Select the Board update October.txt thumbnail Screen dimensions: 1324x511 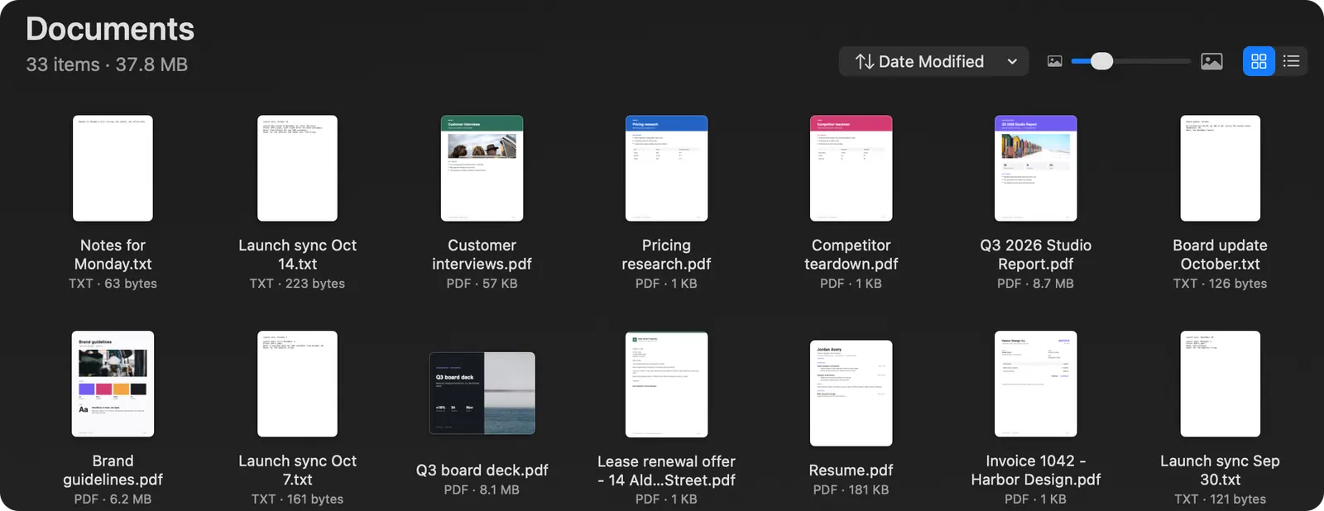[x=1220, y=168]
